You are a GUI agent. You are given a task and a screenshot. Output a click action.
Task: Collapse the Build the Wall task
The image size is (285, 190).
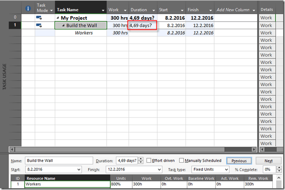pos(63,26)
